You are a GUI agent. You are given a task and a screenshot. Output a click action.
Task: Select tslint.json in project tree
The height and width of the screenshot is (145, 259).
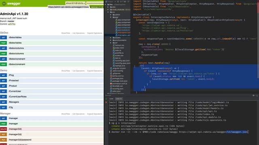pyautogui.click(x=116, y=91)
